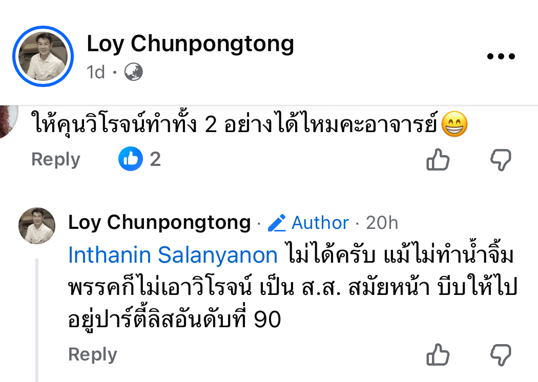Image resolution: width=538 pixels, height=382 pixels.
Task: Tap the 20h comment timestamp
Action: pyautogui.click(x=382, y=223)
